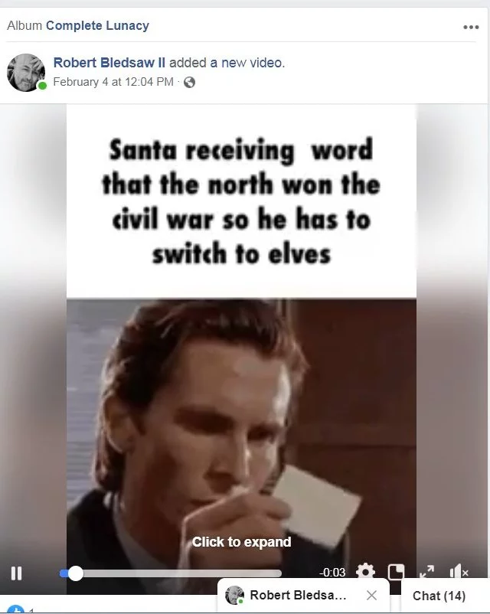Open Robert Bledsaw II's profile name link

(109, 63)
